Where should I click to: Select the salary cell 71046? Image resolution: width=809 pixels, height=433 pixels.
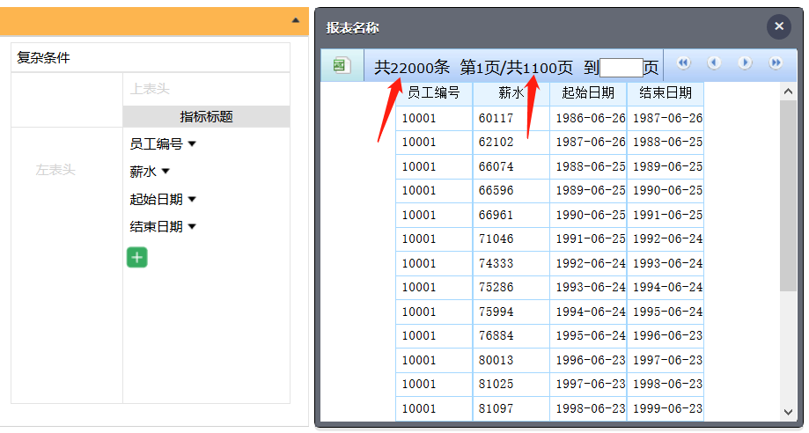pyautogui.click(x=511, y=239)
